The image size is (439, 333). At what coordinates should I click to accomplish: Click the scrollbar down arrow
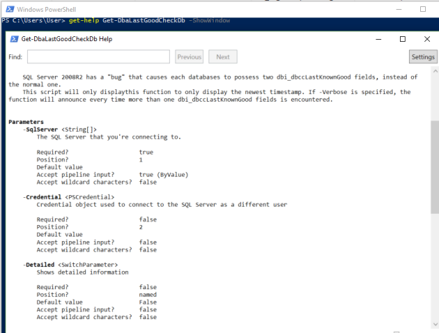[435, 325]
